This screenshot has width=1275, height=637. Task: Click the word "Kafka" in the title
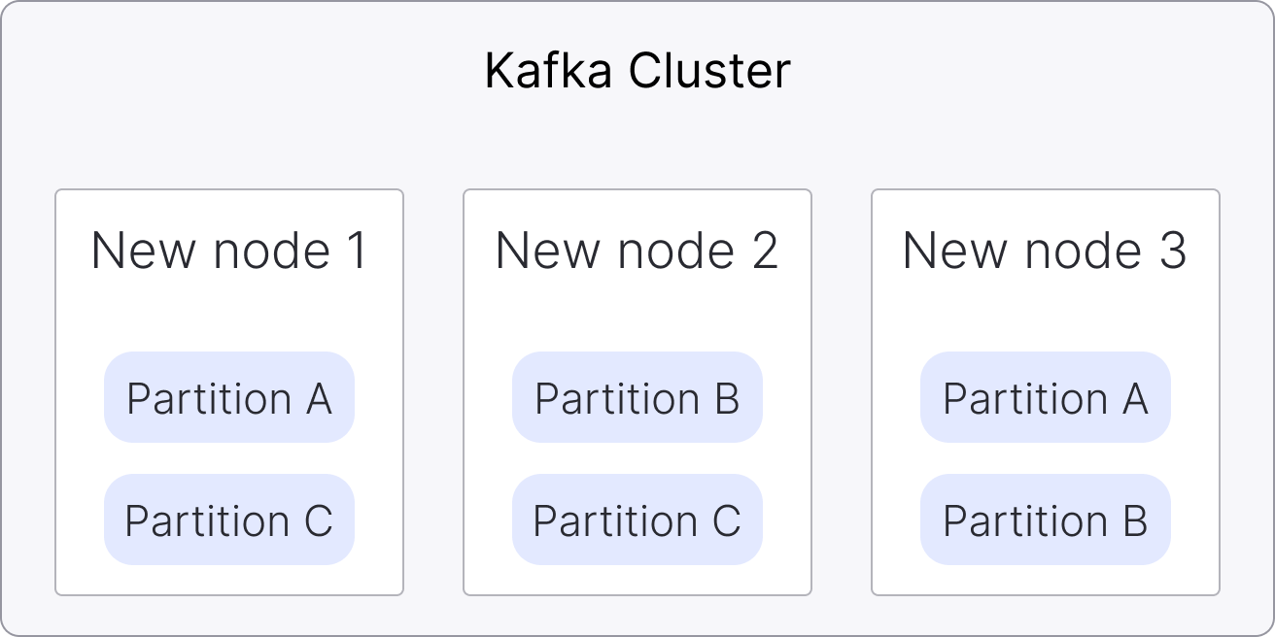(x=549, y=72)
